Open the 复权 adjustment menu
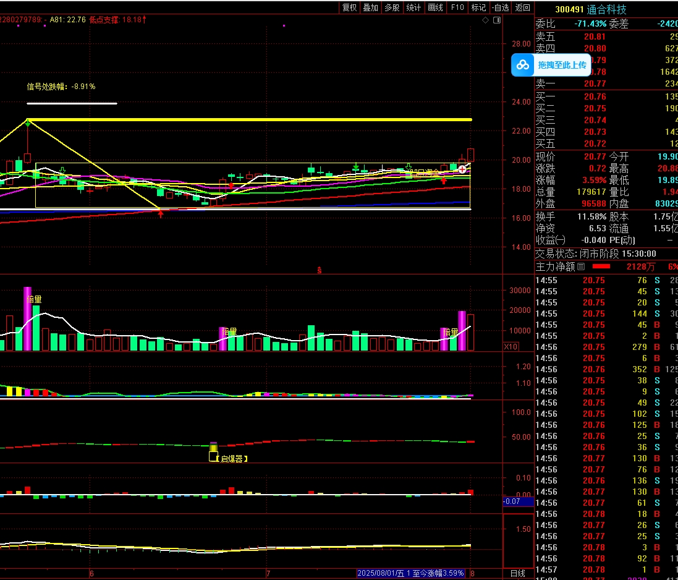The image size is (678, 580). pyautogui.click(x=349, y=7)
